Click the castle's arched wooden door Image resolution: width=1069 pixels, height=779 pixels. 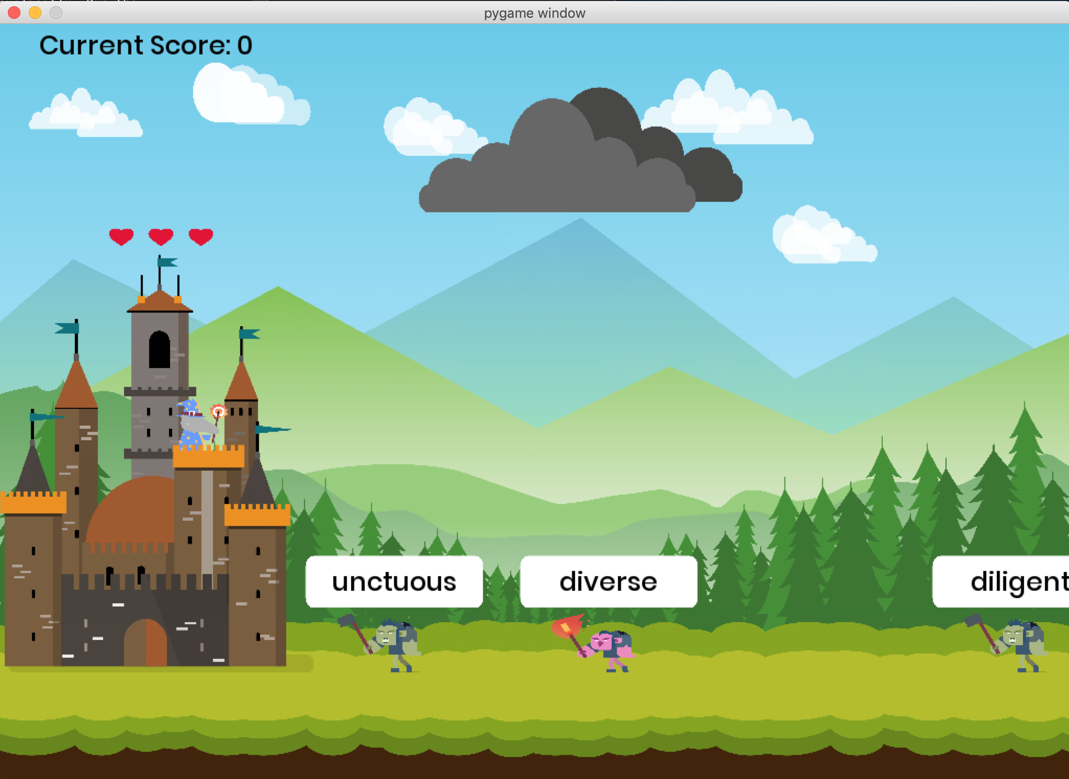[146, 643]
